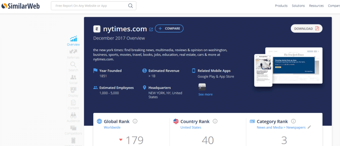Click the Headquarters location pin icon

click(145, 88)
